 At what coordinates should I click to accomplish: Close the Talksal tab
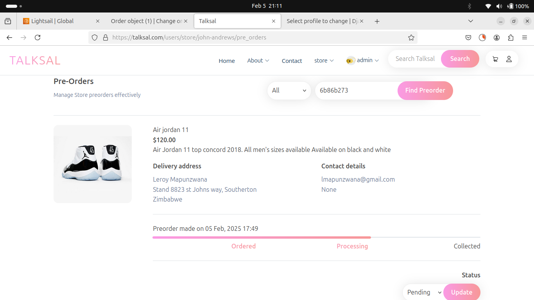pos(274,21)
